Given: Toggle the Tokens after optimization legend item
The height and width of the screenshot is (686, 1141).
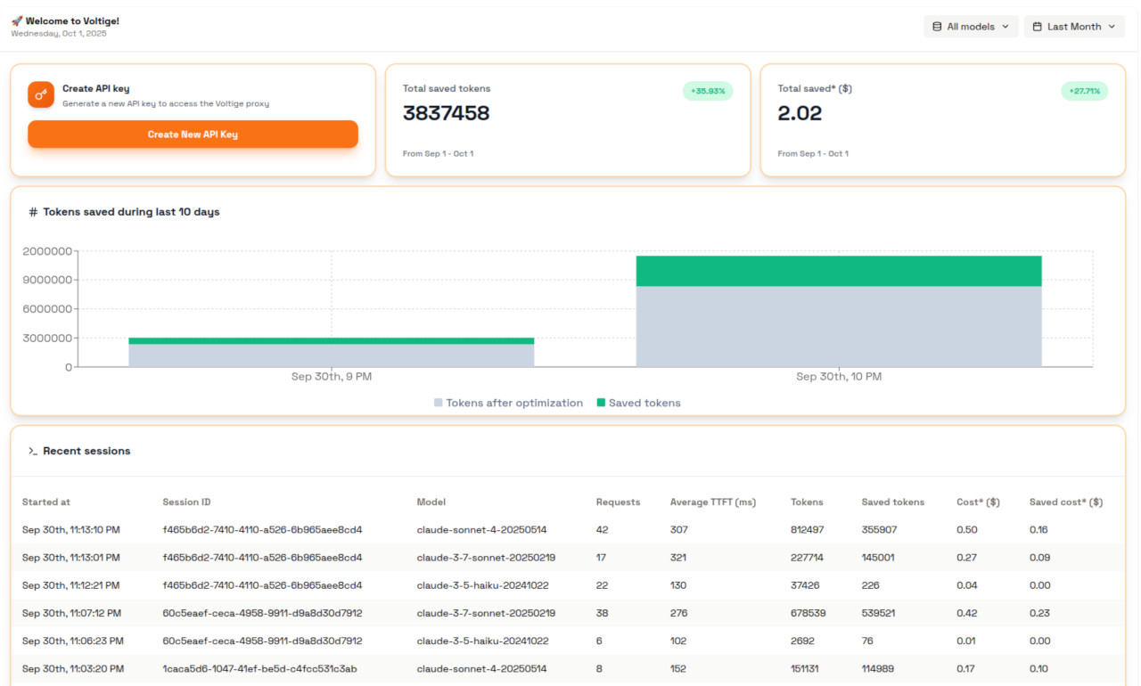Looking at the screenshot, I should click(508, 403).
